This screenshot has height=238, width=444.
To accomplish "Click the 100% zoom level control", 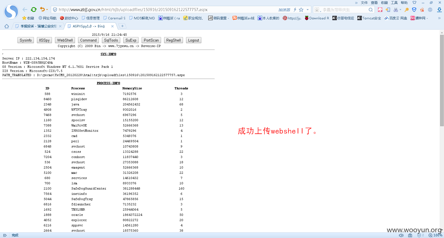I will coord(435,235).
